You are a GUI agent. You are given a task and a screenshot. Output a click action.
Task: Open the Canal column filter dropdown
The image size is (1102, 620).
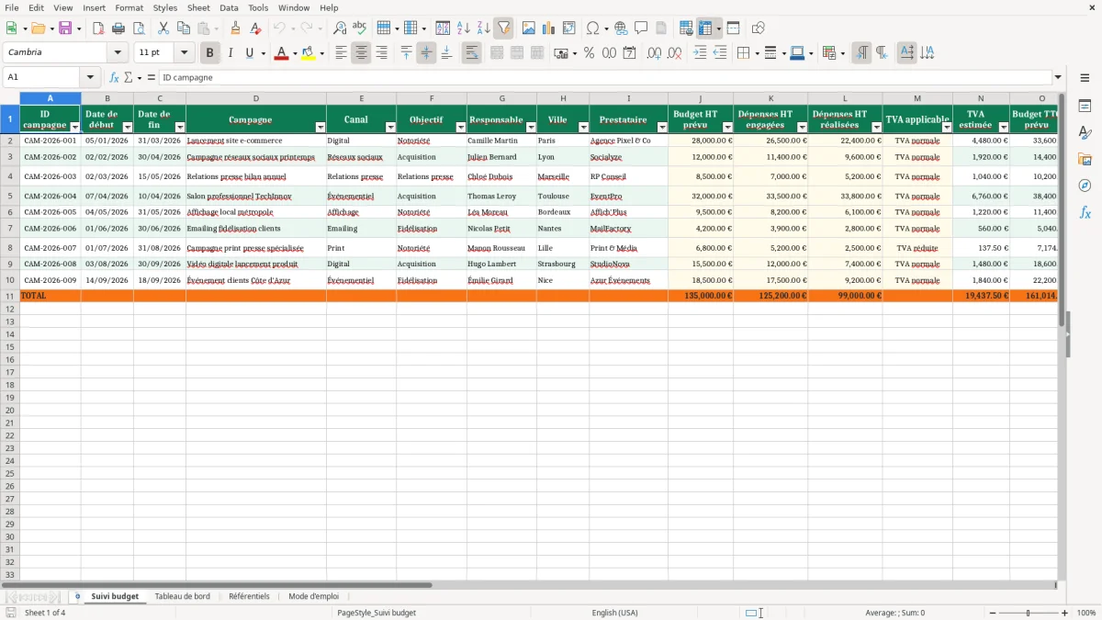click(x=390, y=128)
